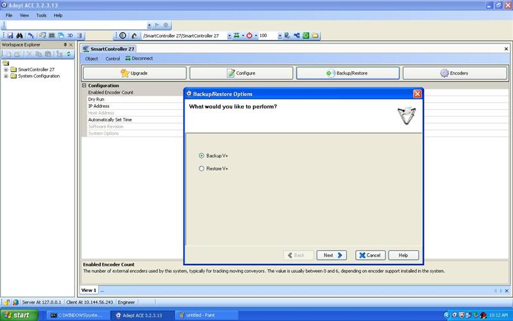The height and width of the screenshot is (321, 513).
Task: Close the SmartController 27 editor pane
Action: coord(506,49)
